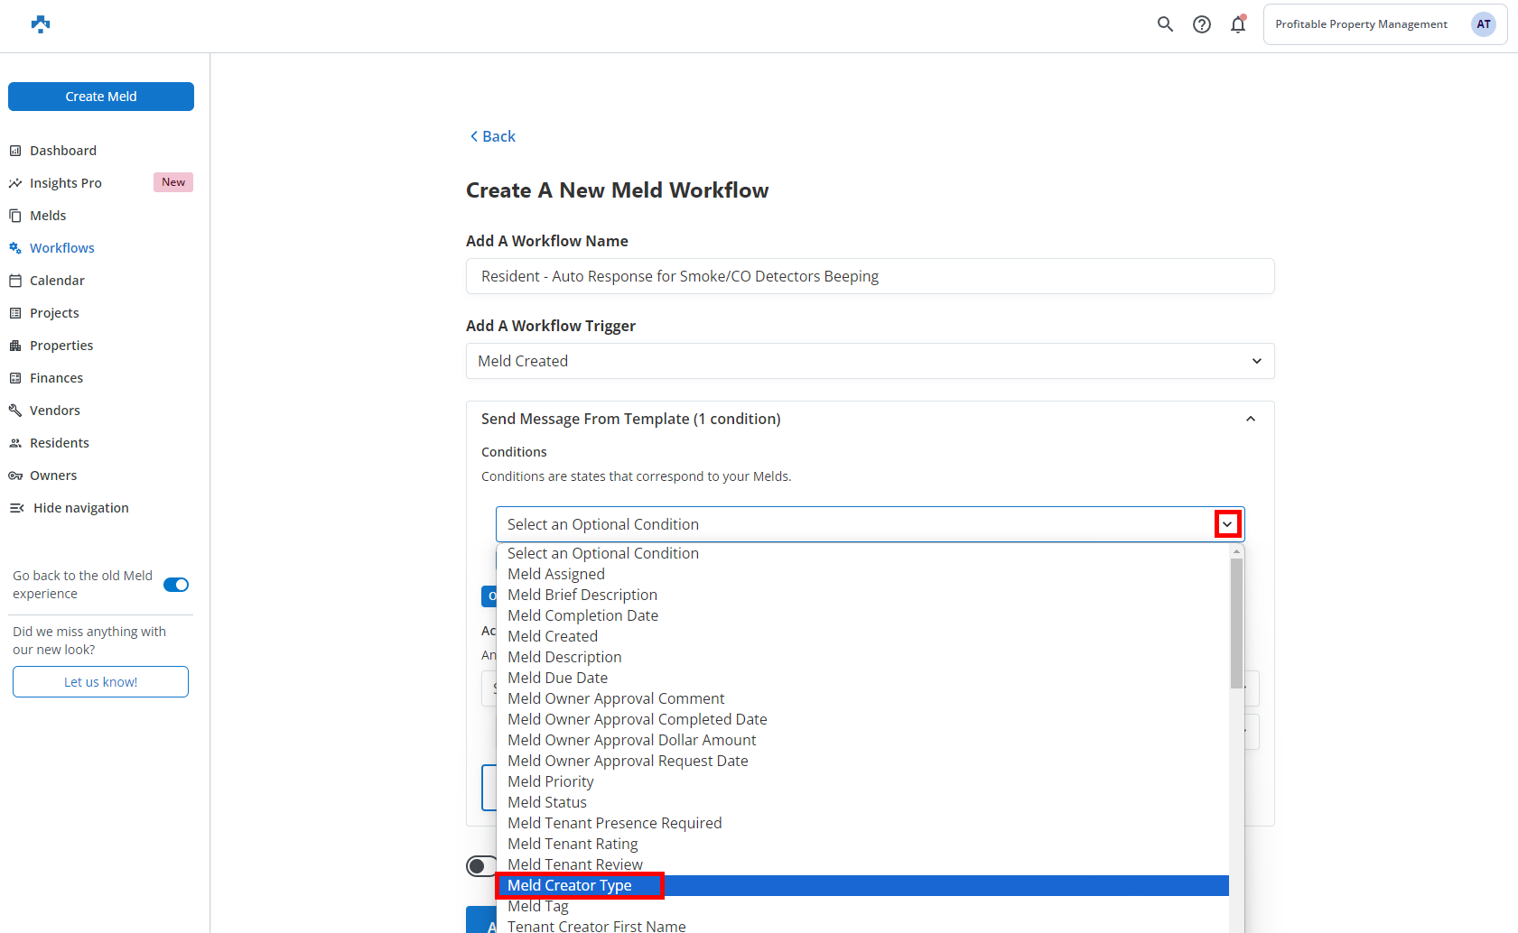1518x933 pixels.
Task: Click the Workflow Name text field
Action: pos(870,276)
